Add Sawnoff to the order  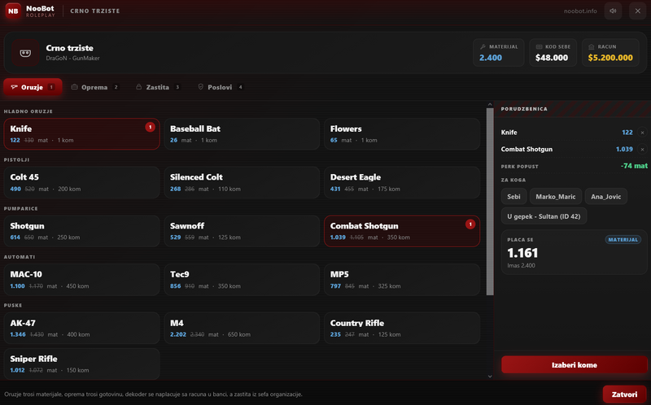click(x=242, y=231)
